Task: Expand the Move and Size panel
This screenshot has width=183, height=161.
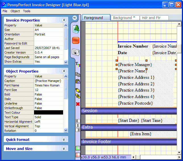Action: (x=64, y=149)
